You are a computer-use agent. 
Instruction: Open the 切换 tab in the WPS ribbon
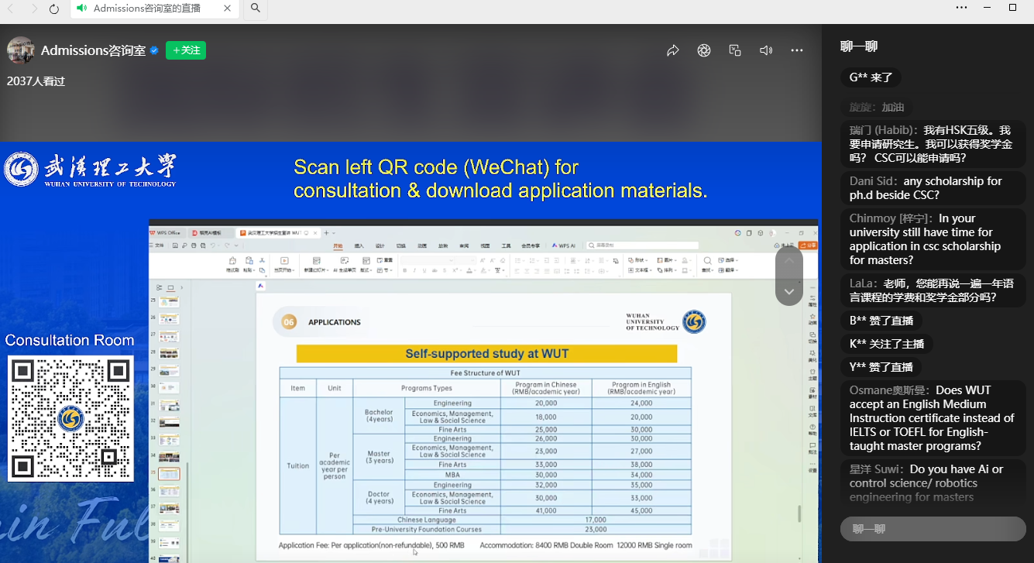pyautogui.click(x=400, y=245)
